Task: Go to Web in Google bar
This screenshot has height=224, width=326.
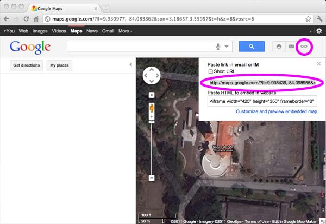Action: (x=23, y=31)
